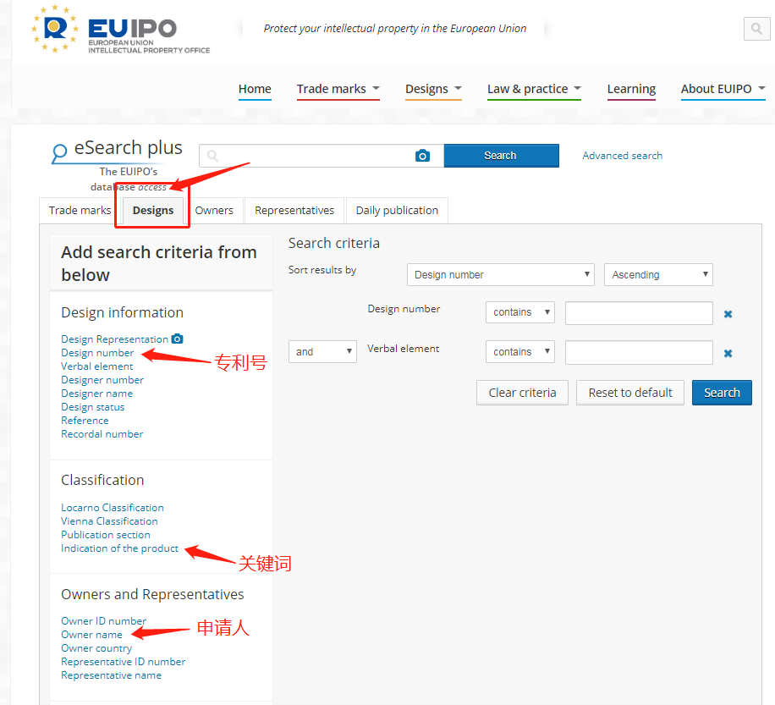This screenshot has height=705, width=775.
Task: Click the Design number value input field
Action: (x=639, y=313)
